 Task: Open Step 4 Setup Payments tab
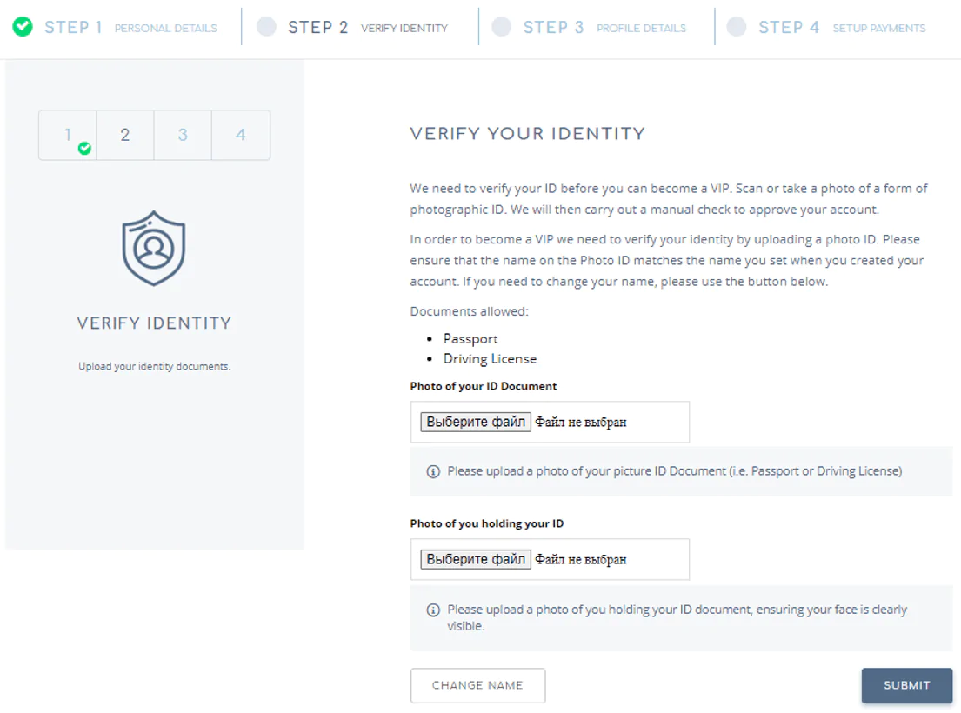(x=842, y=28)
